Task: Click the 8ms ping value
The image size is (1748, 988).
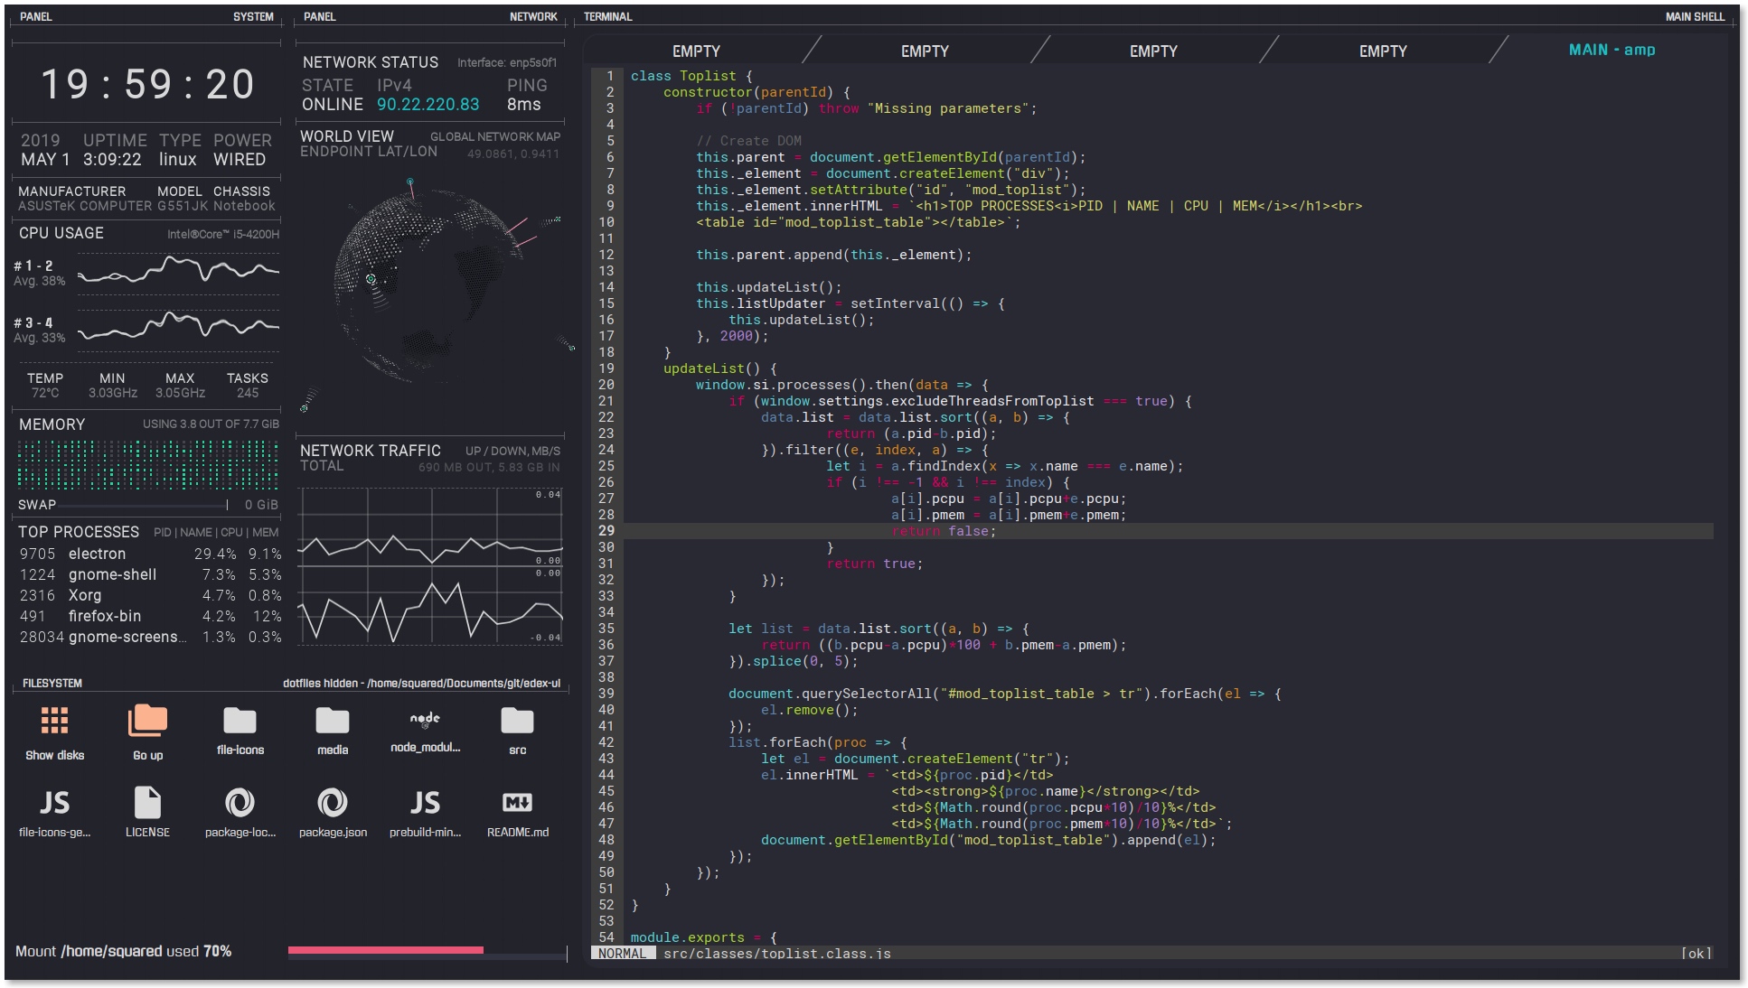Action: tap(523, 104)
